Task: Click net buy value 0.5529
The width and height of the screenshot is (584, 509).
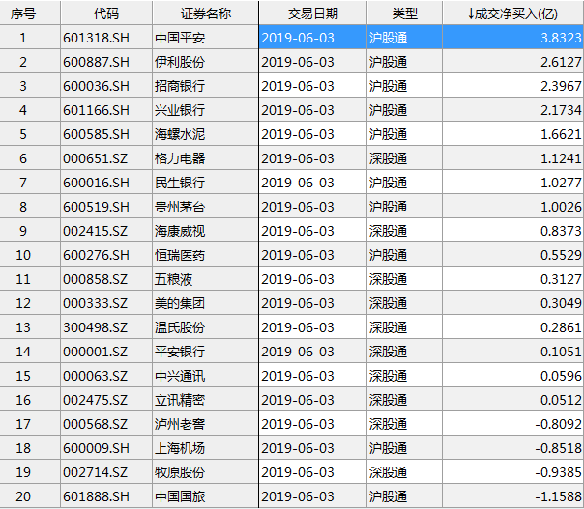Action: 512,255
